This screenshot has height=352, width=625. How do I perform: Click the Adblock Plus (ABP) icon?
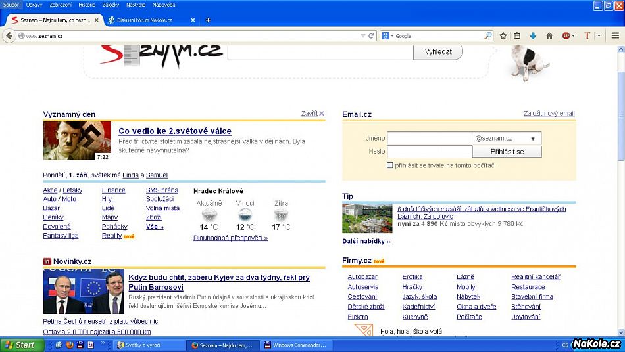coord(566,36)
